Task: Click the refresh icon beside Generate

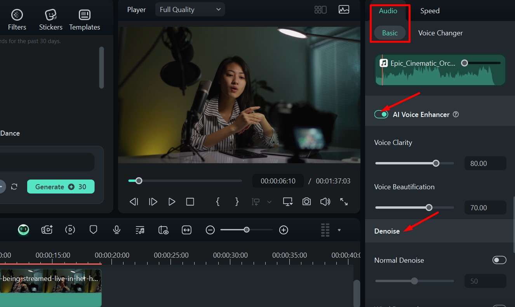Action: coord(14,187)
